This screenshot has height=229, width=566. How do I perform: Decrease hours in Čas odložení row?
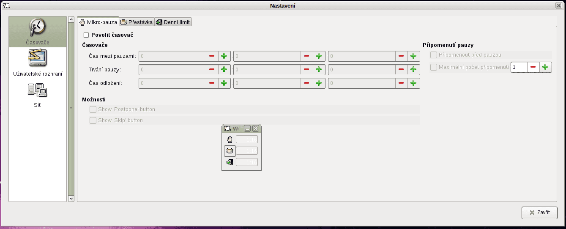(x=212, y=83)
